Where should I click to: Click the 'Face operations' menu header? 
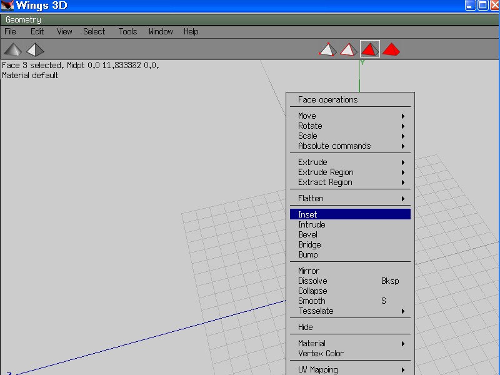coord(327,100)
